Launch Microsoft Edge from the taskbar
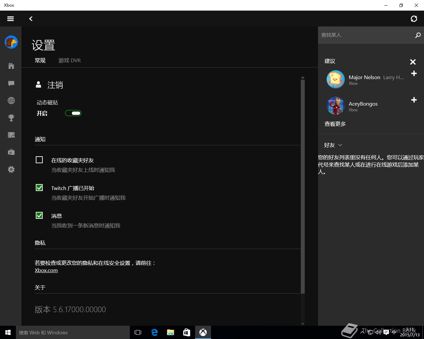The width and height of the screenshot is (424, 339). click(x=154, y=332)
